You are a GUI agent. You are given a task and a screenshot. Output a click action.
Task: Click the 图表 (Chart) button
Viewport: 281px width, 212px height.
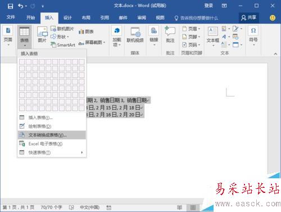coord(86,31)
